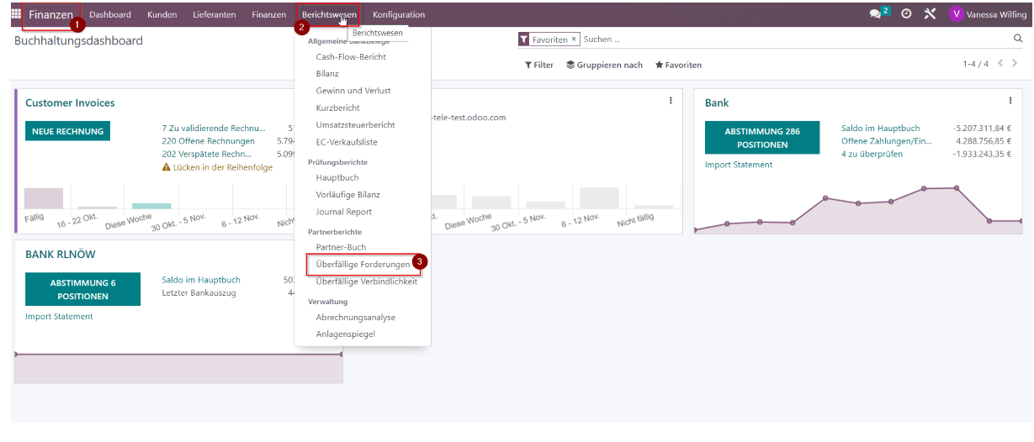Click Import Statement link in Bank card
The width and height of the screenshot is (1034, 442).
click(x=739, y=165)
